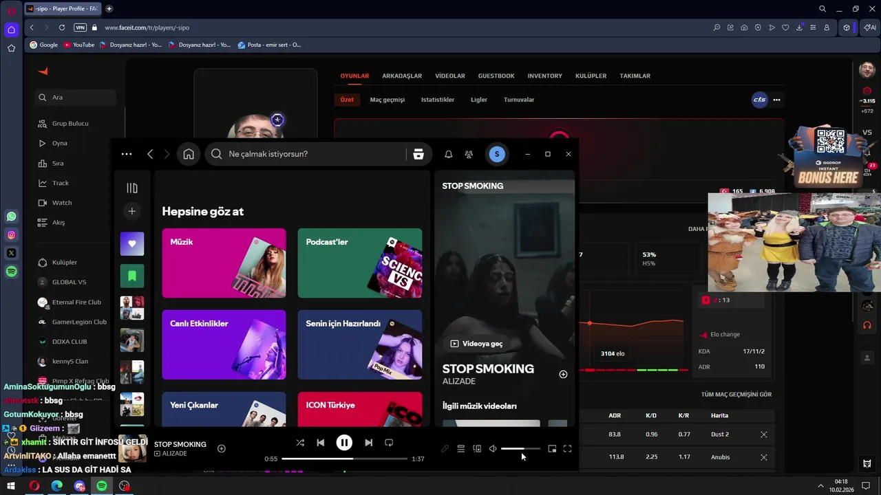
Task: Open the Opera snapshot camera icon
Action: (744, 27)
